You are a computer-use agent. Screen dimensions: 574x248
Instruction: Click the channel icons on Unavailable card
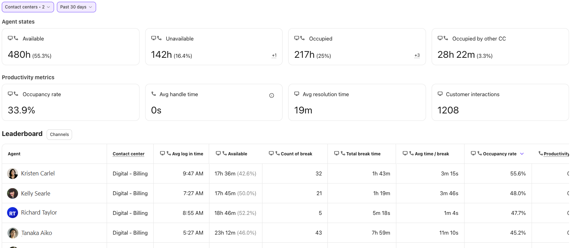pyautogui.click(x=156, y=38)
